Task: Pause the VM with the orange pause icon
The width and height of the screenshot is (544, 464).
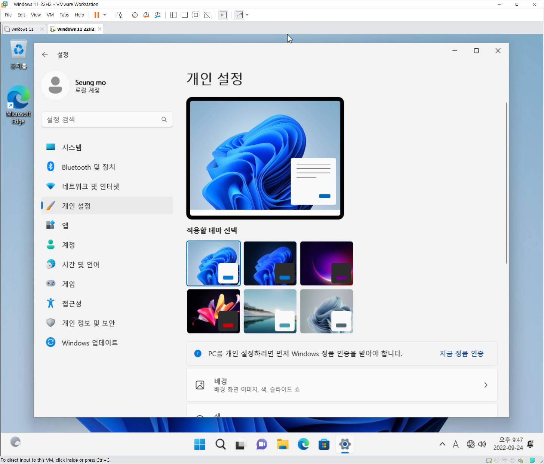Action: pyautogui.click(x=97, y=15)
